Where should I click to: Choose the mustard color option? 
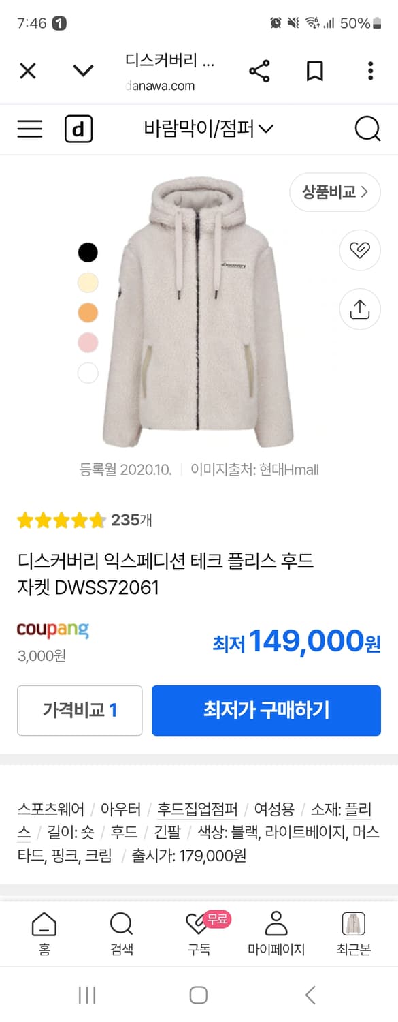click(87, 312)
